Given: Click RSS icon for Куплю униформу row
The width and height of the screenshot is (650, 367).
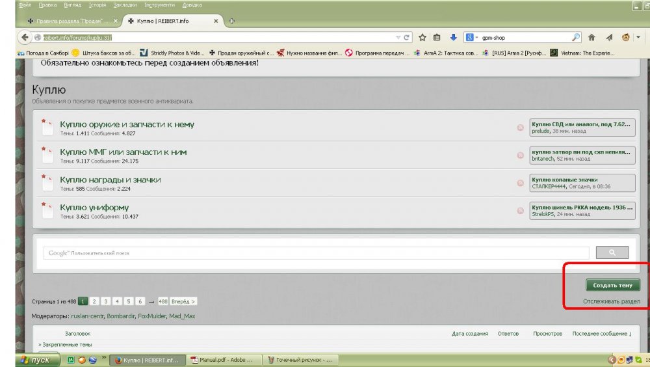Looking at the screenshot, I should coord(520,211).
